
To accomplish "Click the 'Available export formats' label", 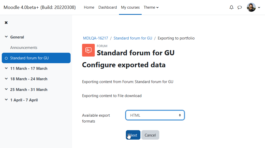I will click(96, 118).
